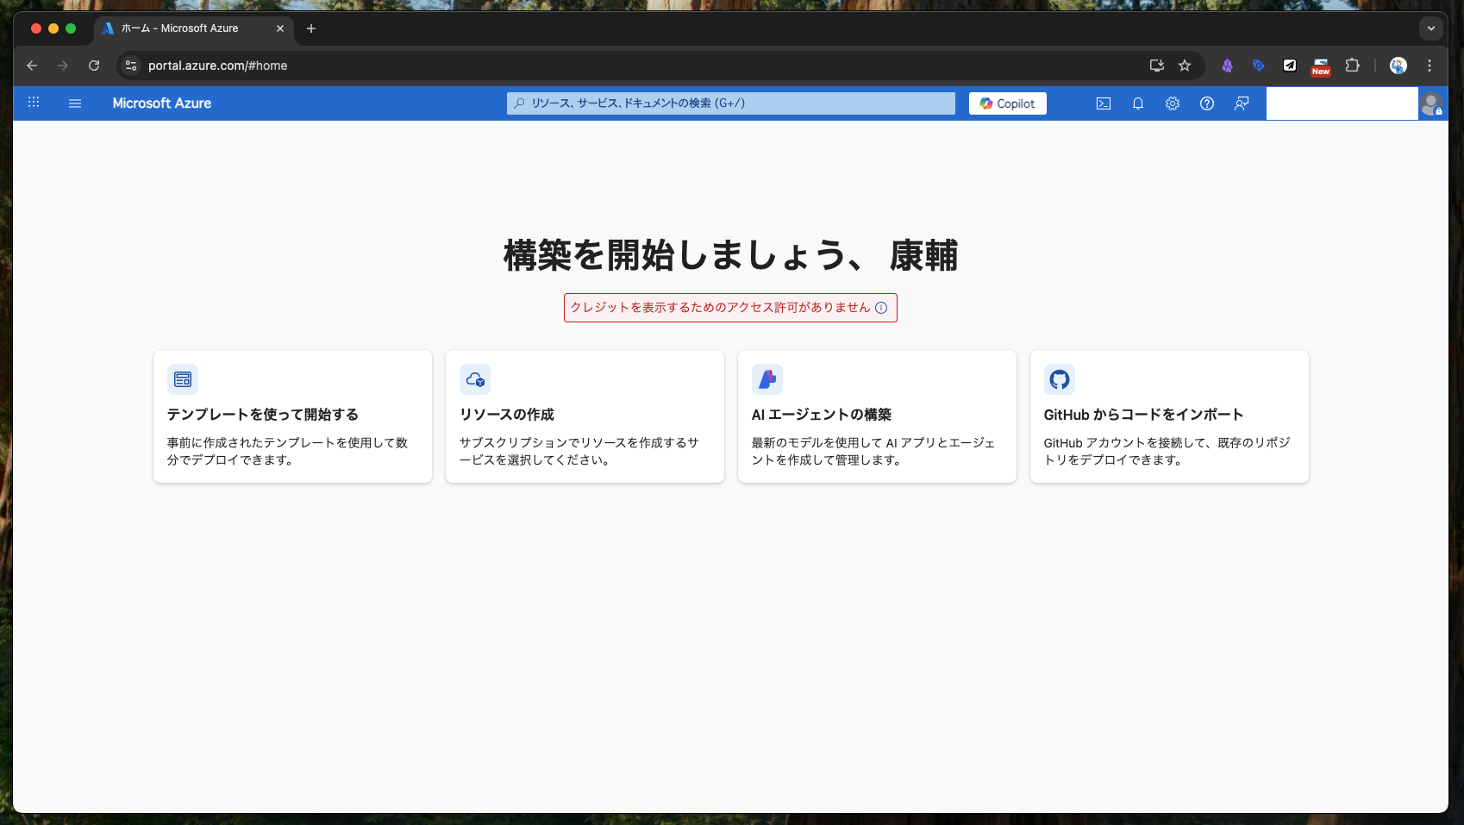This screenshot has height=825, width=1464.
Task: Focus the resource search box
Action: (730, 103)
